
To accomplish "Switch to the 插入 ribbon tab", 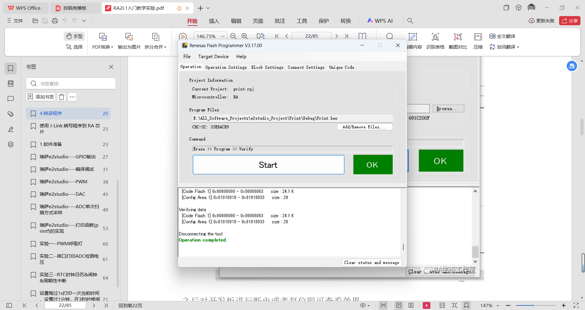I will coord(214,21).
